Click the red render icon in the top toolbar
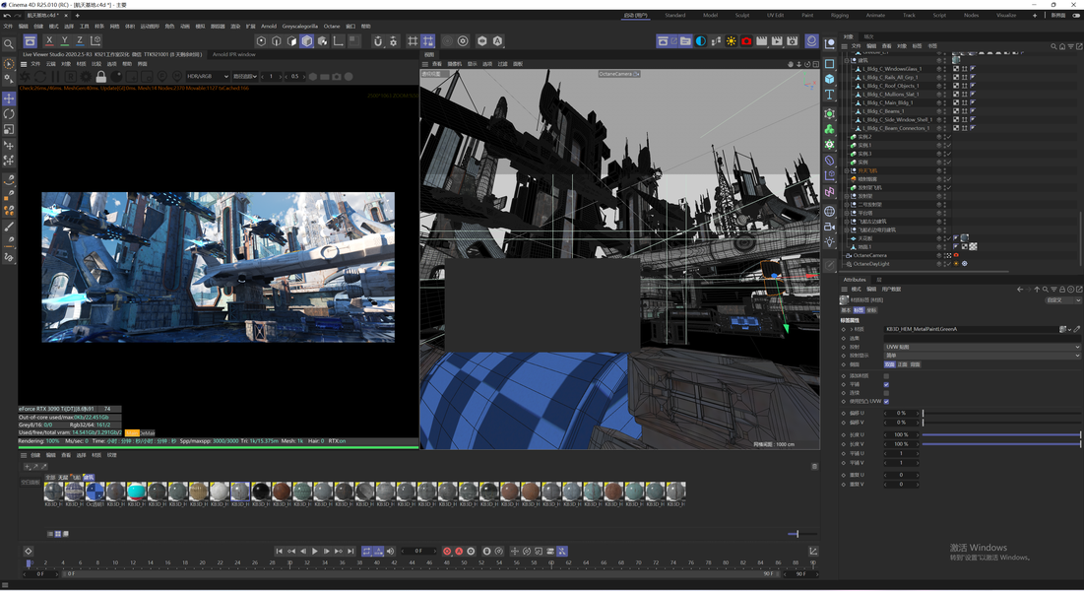This screenshot has height=591, width=1084. coord(746,40)
